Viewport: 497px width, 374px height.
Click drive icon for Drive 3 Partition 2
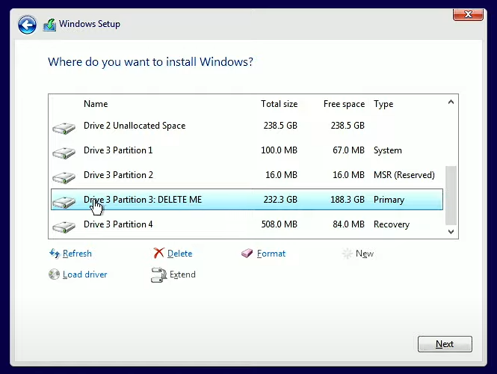tap(64, 177)
